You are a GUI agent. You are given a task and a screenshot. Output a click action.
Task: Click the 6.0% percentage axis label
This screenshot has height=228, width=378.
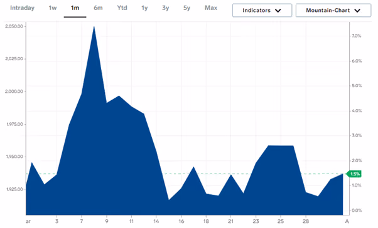(x=357, y=61)
